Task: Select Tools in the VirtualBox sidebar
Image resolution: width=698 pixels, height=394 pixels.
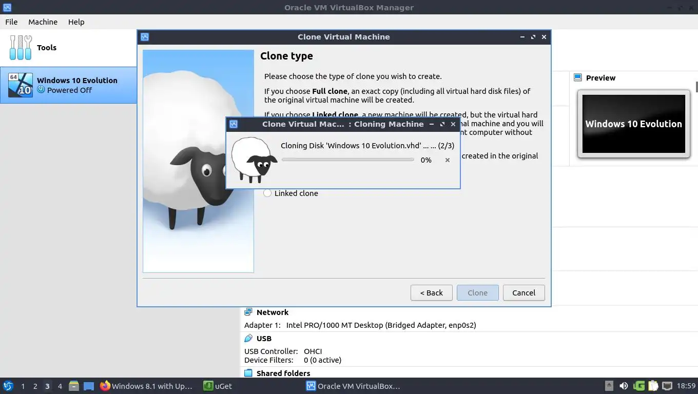Action: pyautogui.click(x=68, y=48)
